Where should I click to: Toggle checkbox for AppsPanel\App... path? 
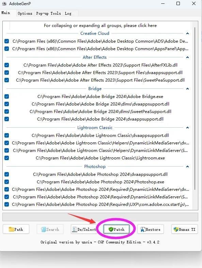pyautogui.click(x=7, y=49)
